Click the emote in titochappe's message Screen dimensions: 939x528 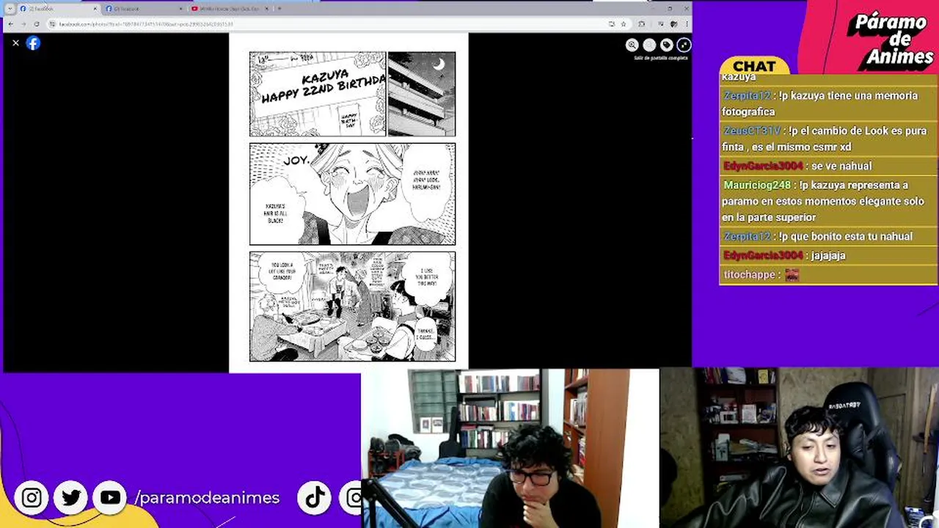tap(792, 274)
